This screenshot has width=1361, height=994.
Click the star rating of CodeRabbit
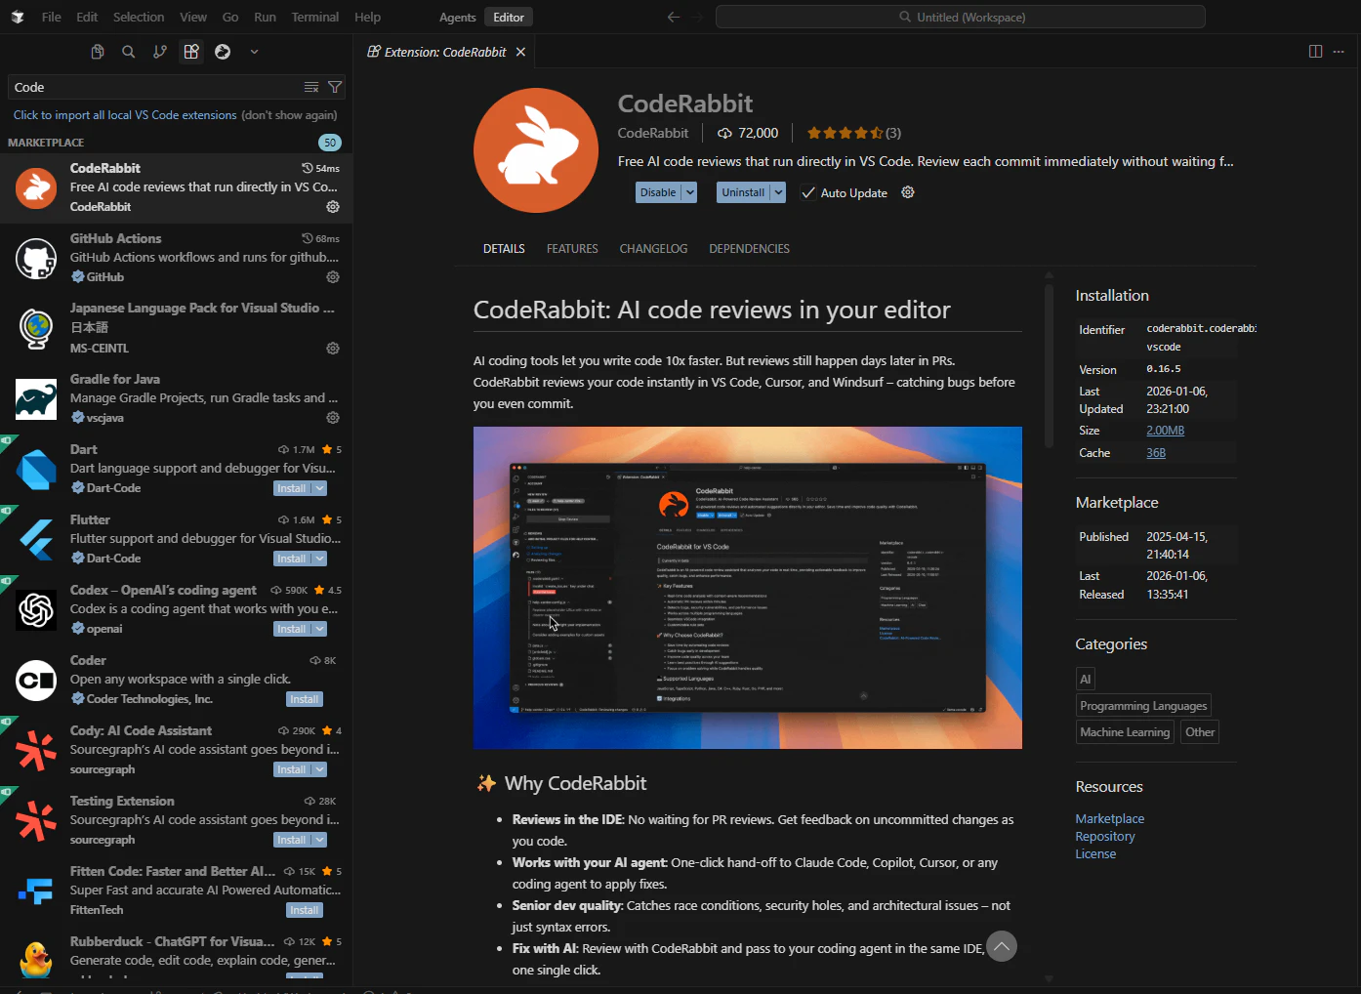[x=845, y=133]
